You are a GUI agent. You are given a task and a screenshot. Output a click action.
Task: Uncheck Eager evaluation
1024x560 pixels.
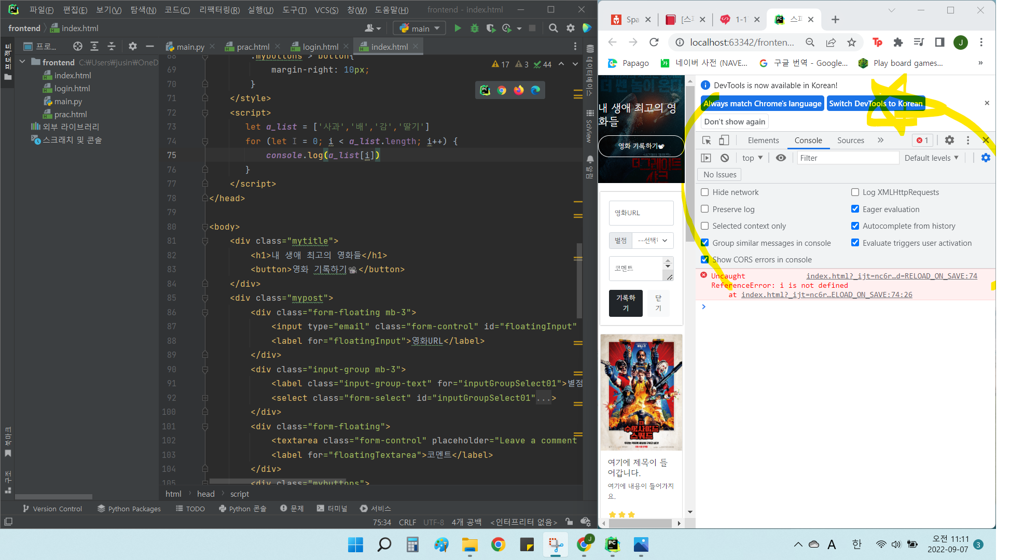point(855,209)
